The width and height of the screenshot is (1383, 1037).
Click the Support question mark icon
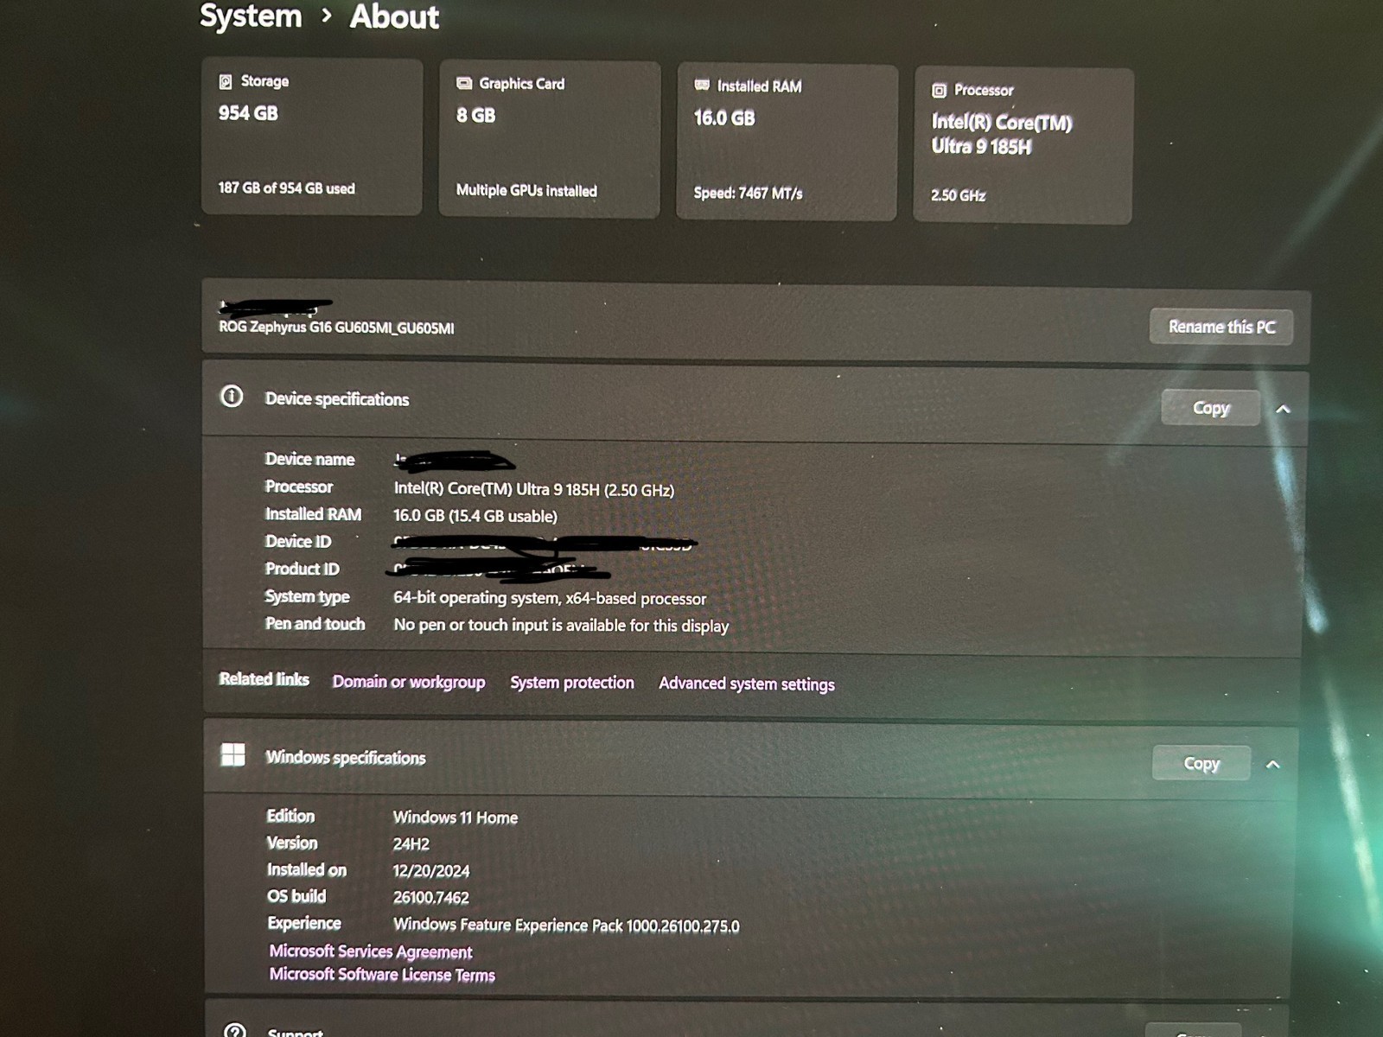(x=235, y=1030)
